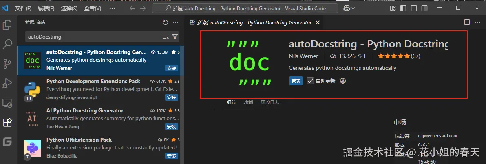Open the Extensions view in activity bar
Screen dimensions: 486x164
click(7, 123)
